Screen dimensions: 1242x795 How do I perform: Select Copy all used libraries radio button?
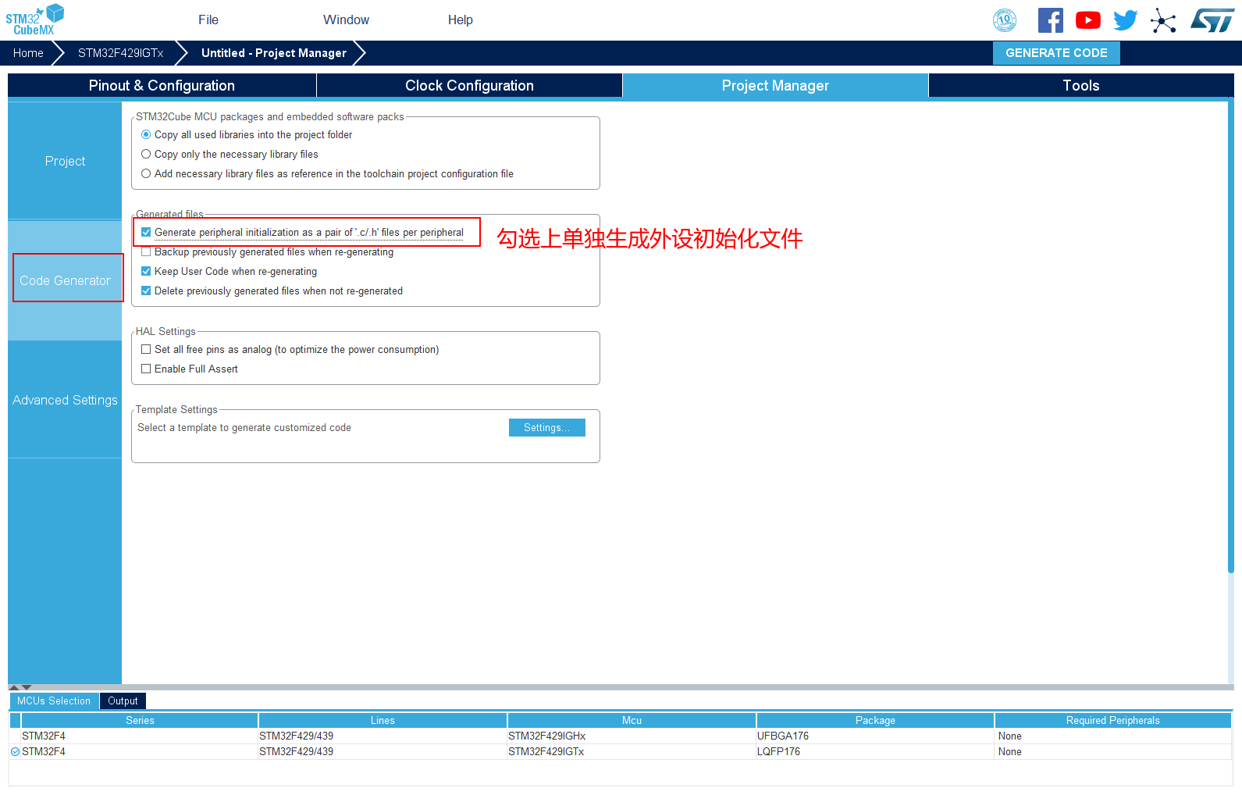[x=146, y=134]
